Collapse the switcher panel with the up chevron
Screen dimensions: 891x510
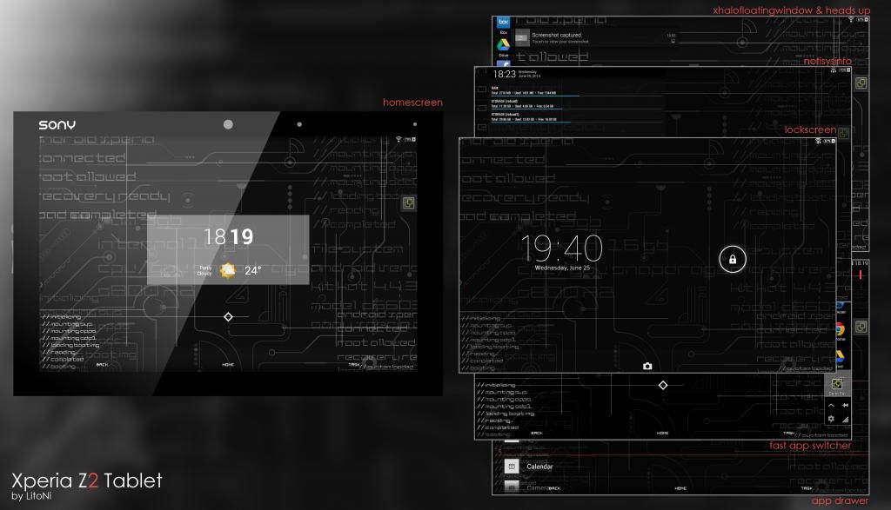(x=831, y=406)
